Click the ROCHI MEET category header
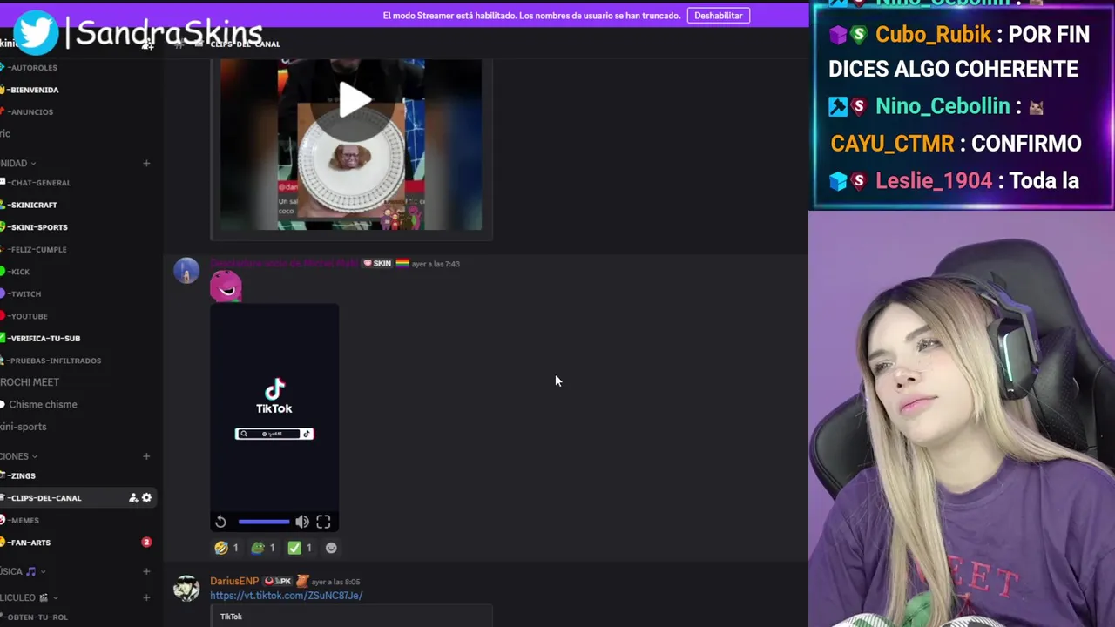 click(x=30, y=382)
